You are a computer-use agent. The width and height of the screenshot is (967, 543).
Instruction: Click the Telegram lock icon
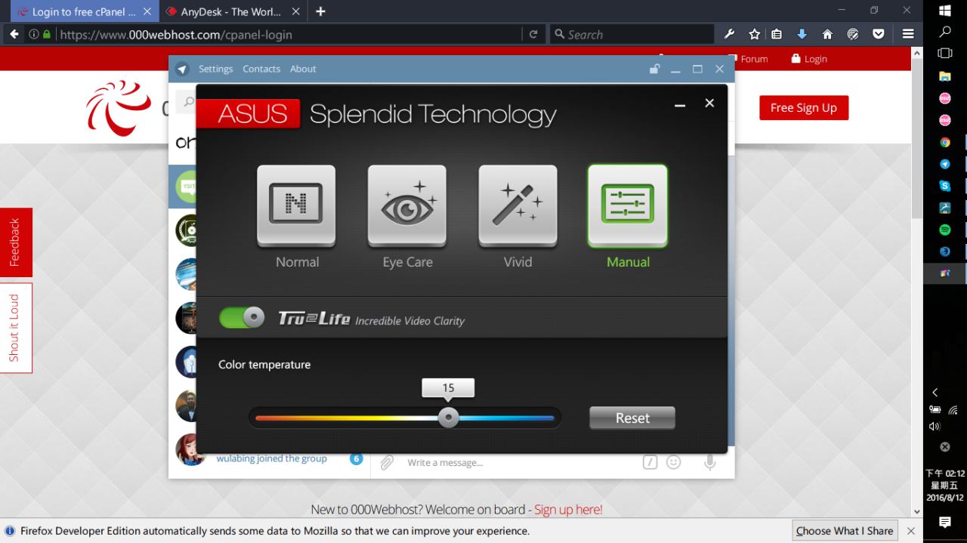[654, 69]
